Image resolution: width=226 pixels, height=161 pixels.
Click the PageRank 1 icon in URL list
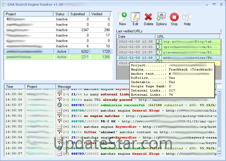point(159,52)
